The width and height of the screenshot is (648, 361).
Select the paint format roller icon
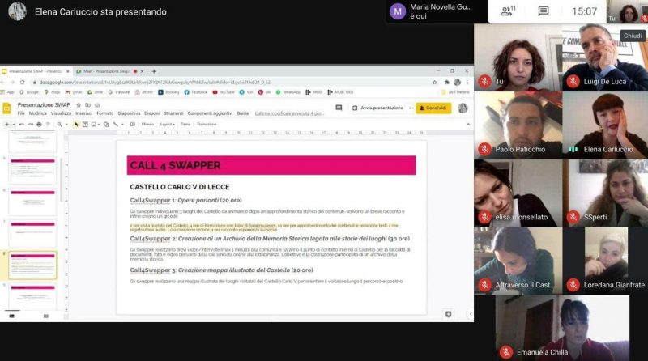click(48, 125)
